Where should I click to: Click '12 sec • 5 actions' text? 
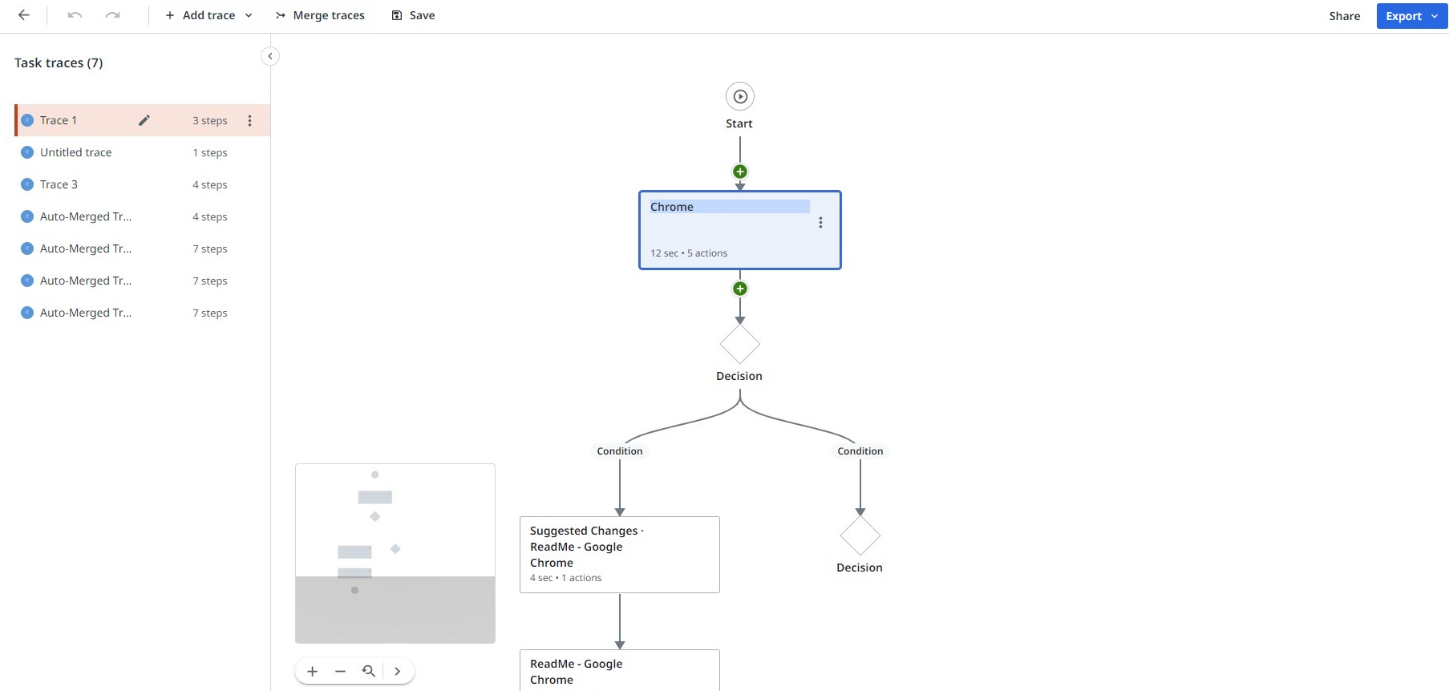point(689,253)
